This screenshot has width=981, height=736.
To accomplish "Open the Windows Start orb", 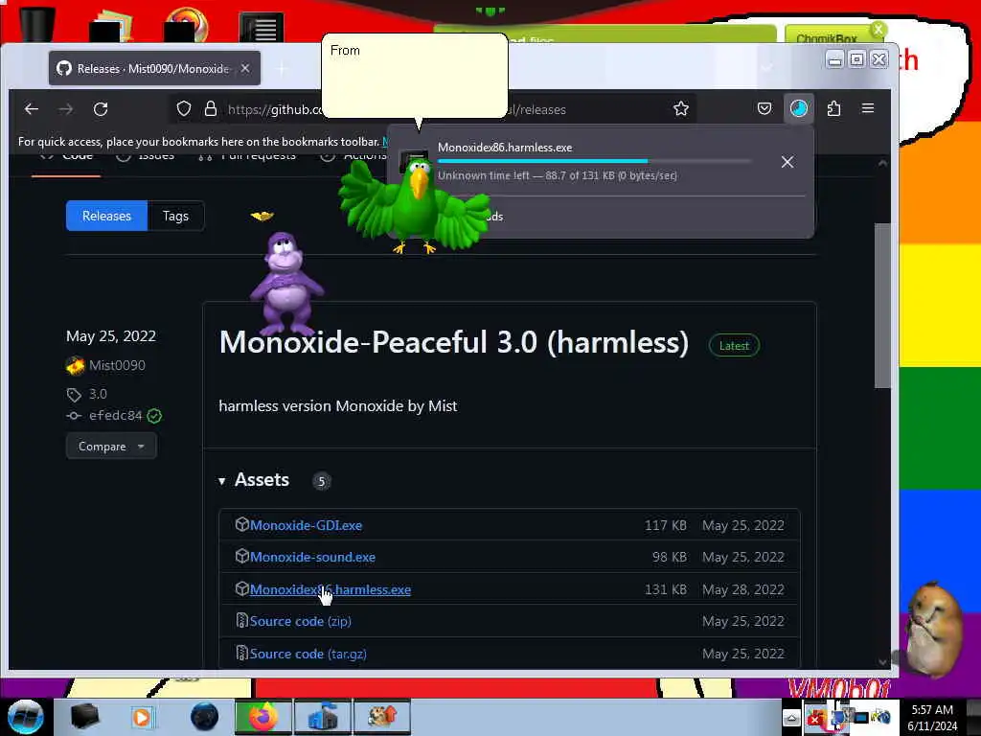I will [25, 717].
